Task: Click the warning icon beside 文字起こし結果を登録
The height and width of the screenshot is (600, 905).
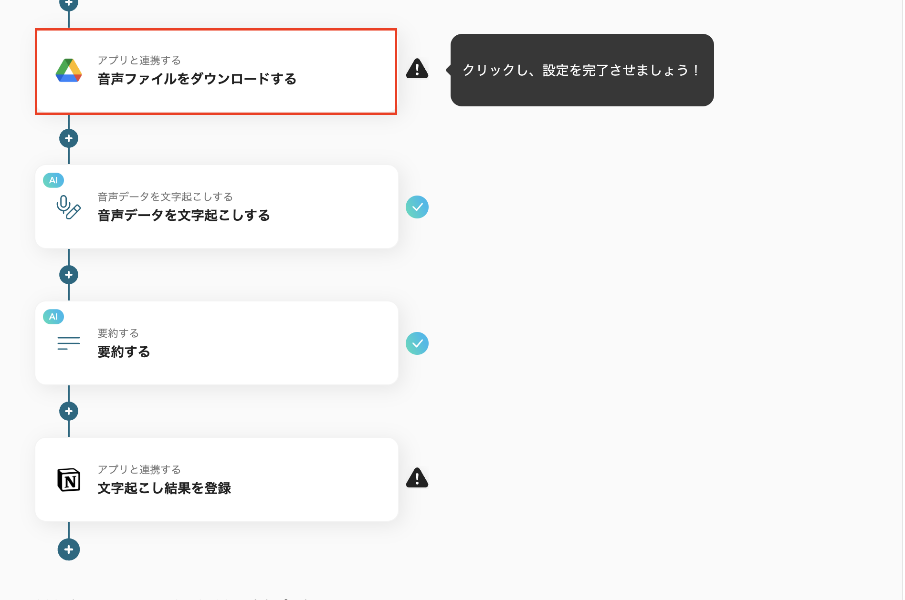Action: tap(417, 479)
